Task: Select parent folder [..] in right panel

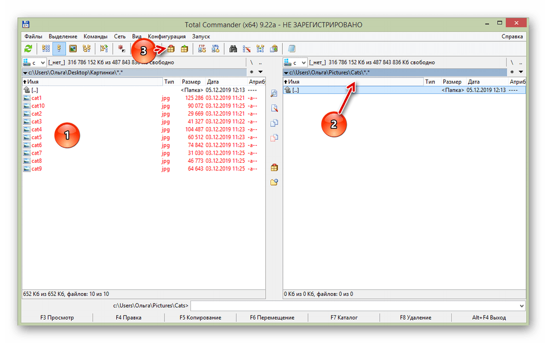Action: click(404, 90)
